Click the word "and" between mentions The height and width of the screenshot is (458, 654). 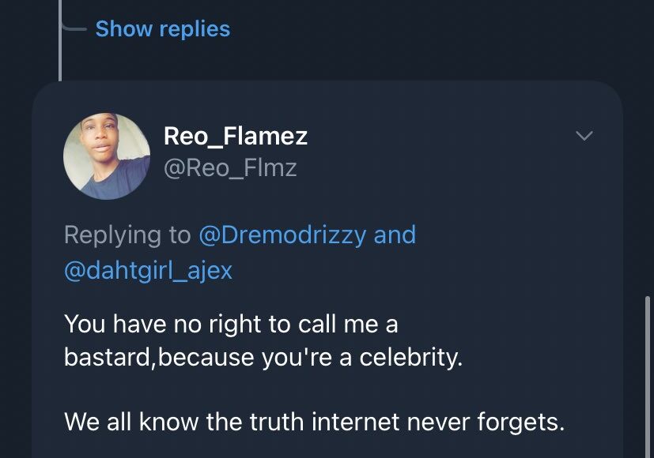395,235
